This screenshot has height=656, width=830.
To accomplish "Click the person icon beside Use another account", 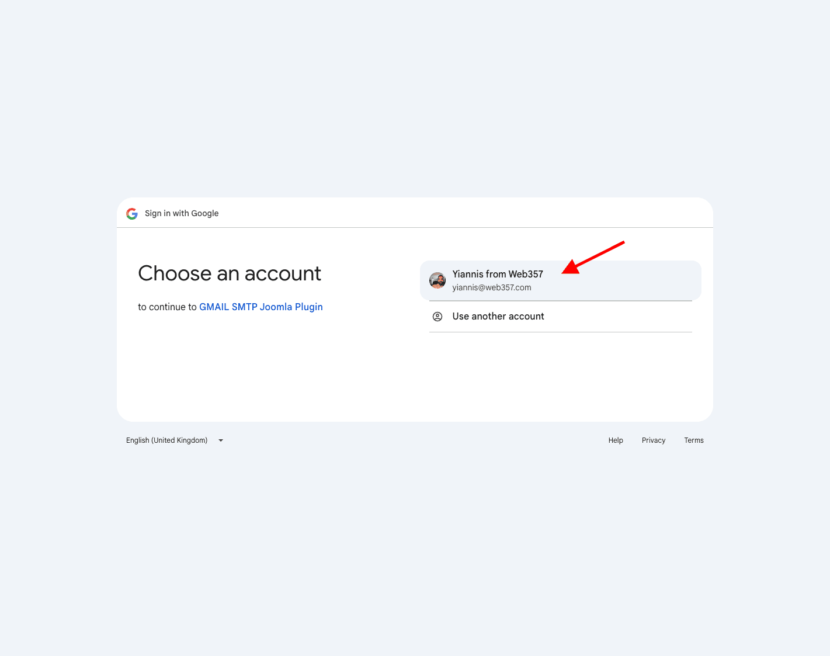I will [x=437, y=317].
